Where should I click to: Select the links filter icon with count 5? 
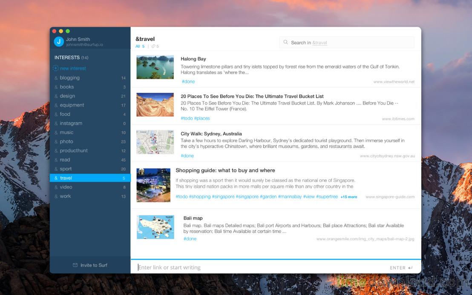point(155,46)
